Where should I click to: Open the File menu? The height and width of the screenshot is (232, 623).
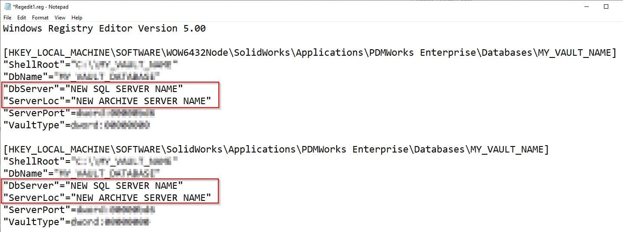7,18
